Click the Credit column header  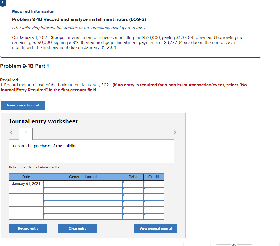154,177
